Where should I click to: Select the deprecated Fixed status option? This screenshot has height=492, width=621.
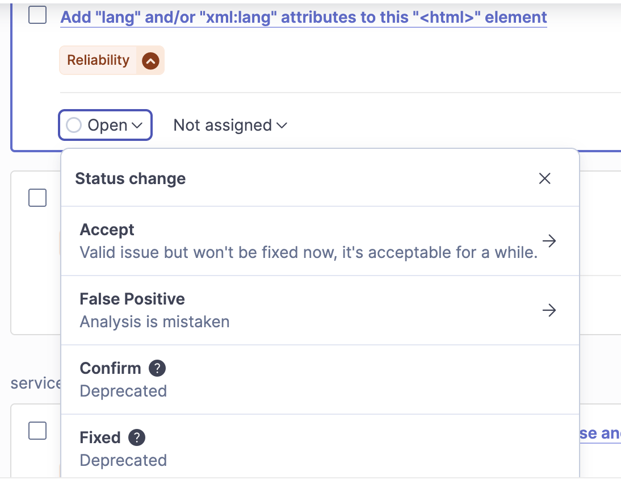[100, 437]
